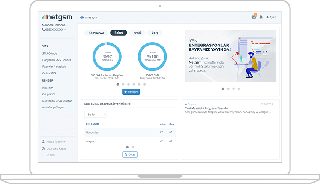Image resolution: width=320 pixels, height=184 pixels.
Task: Open the Entegrasyonlar banner image
Action: click(231, 56)
